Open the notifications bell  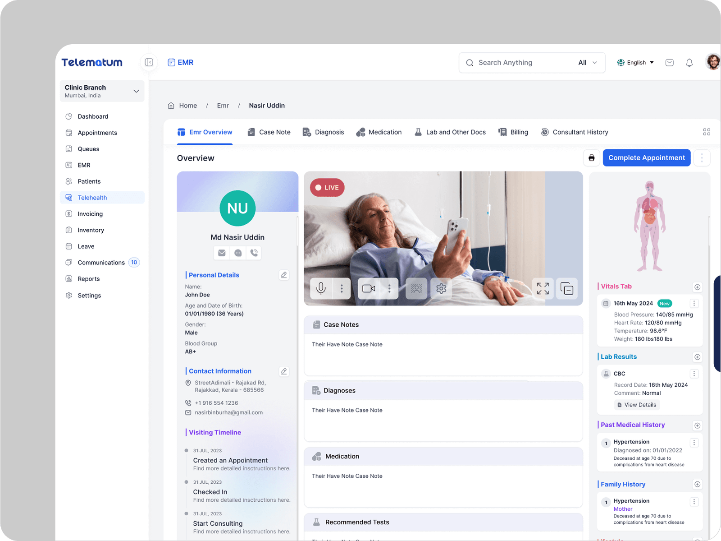pyautogui.click(x=689, y=63)
